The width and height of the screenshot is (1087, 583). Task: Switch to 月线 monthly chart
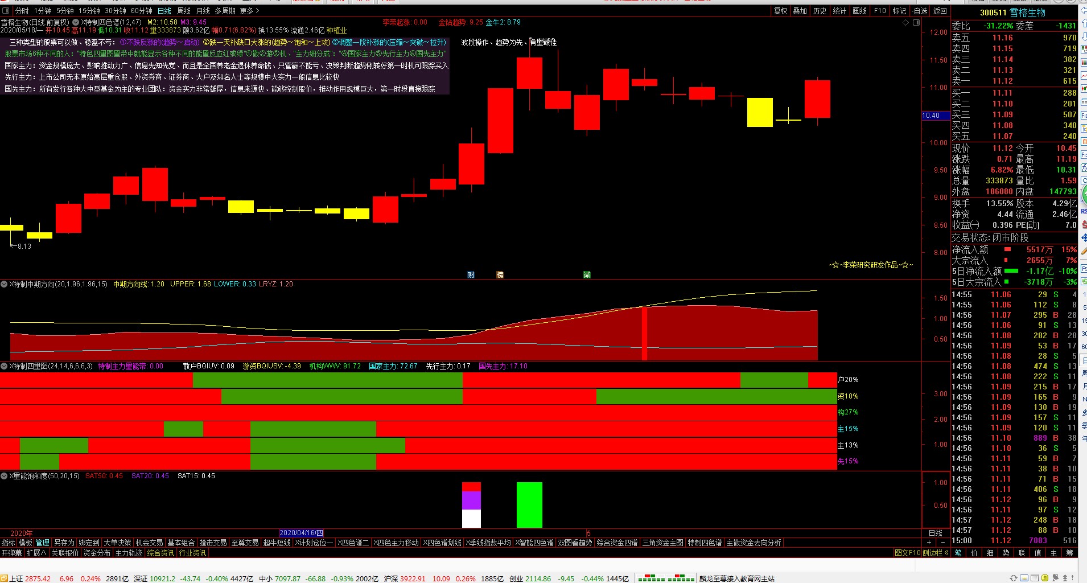point(203,11)
